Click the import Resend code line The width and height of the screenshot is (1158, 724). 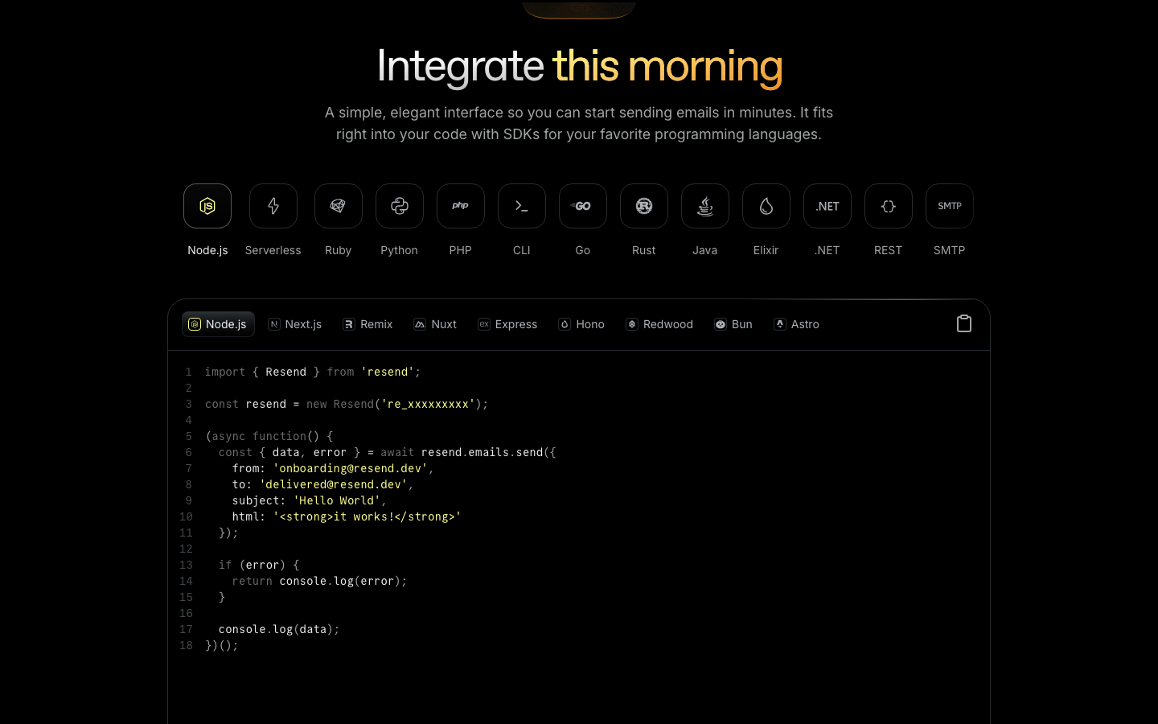pyautogui.click(x=313, y=372)
